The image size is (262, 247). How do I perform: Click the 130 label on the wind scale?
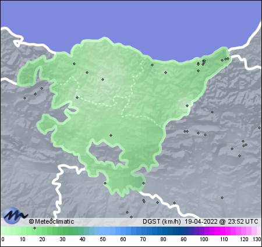[x=257, y=239]
